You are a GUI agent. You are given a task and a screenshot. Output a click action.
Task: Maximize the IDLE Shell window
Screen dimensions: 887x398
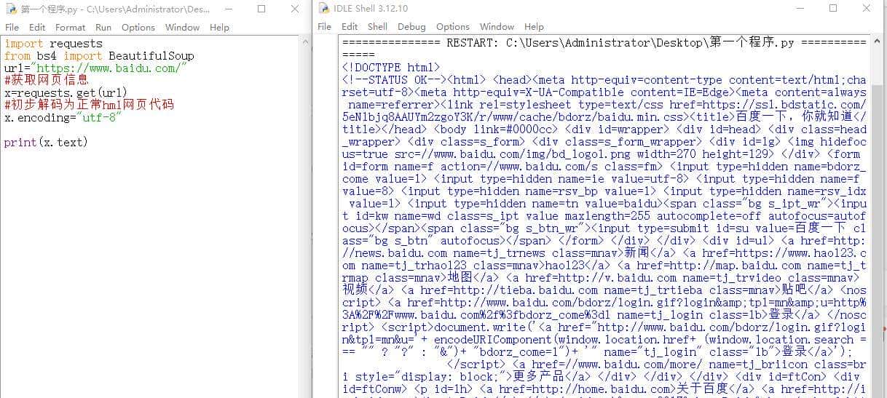click(833, 9)
